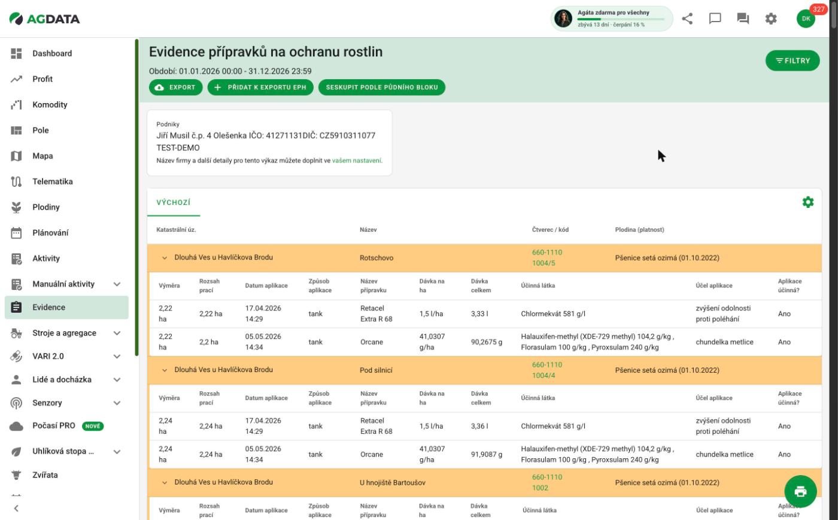The width and height of the screenshot is (838, 520).
Task: Click Agáta zdarma progress bar widget
Action: [612, 19]
